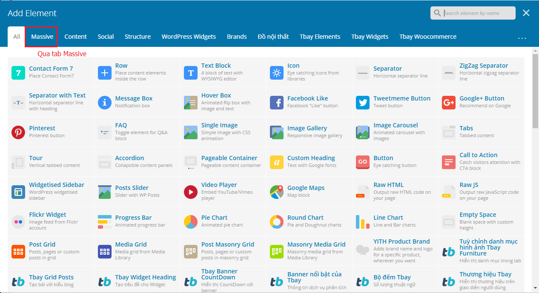Pick the Google+ Button icon
539x293 pixels.
449,103
